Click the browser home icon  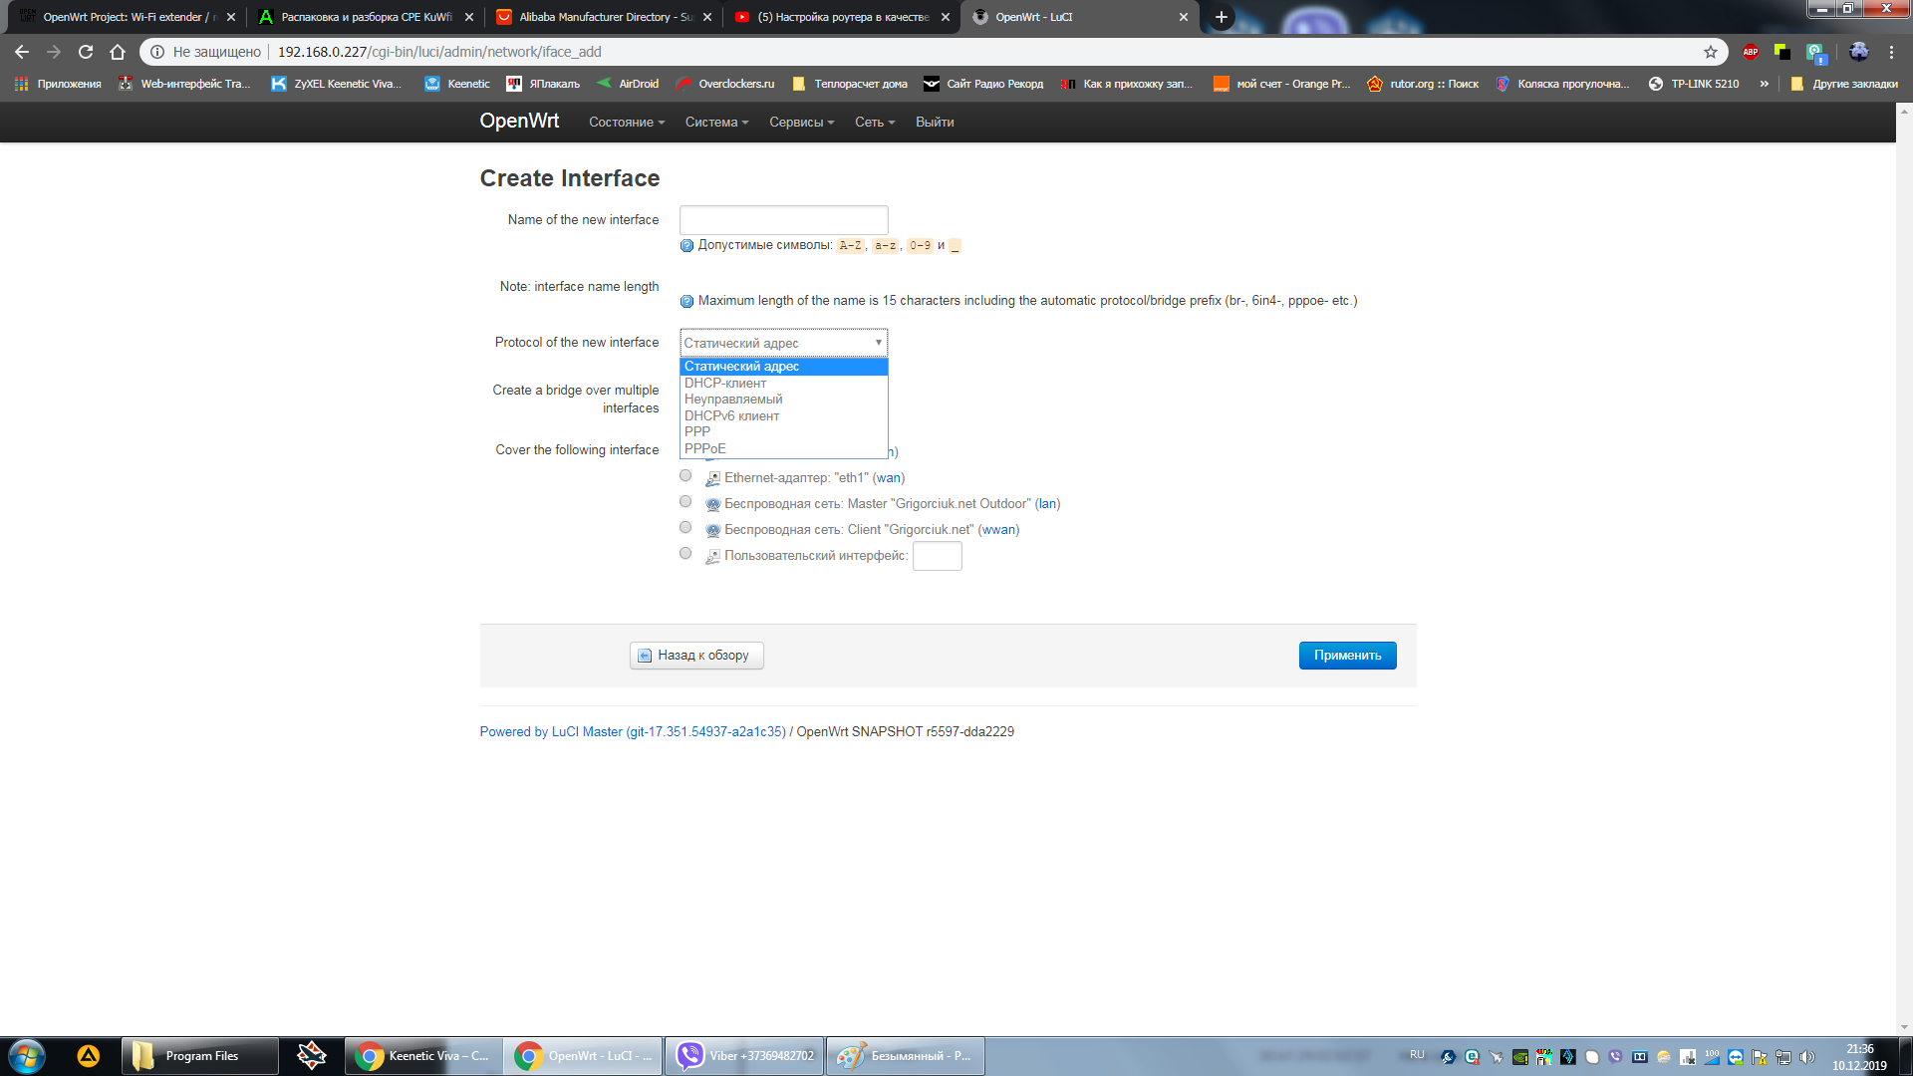(118, 52)
